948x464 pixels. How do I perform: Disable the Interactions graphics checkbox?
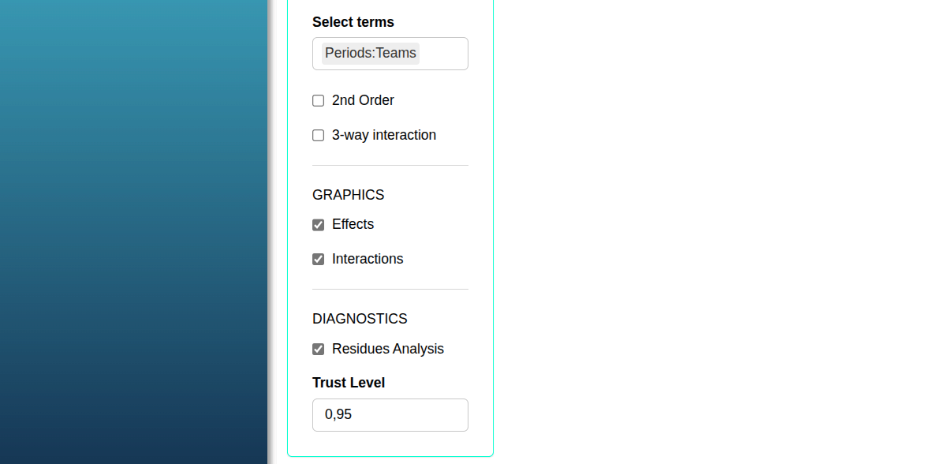(x=319, y=260)
